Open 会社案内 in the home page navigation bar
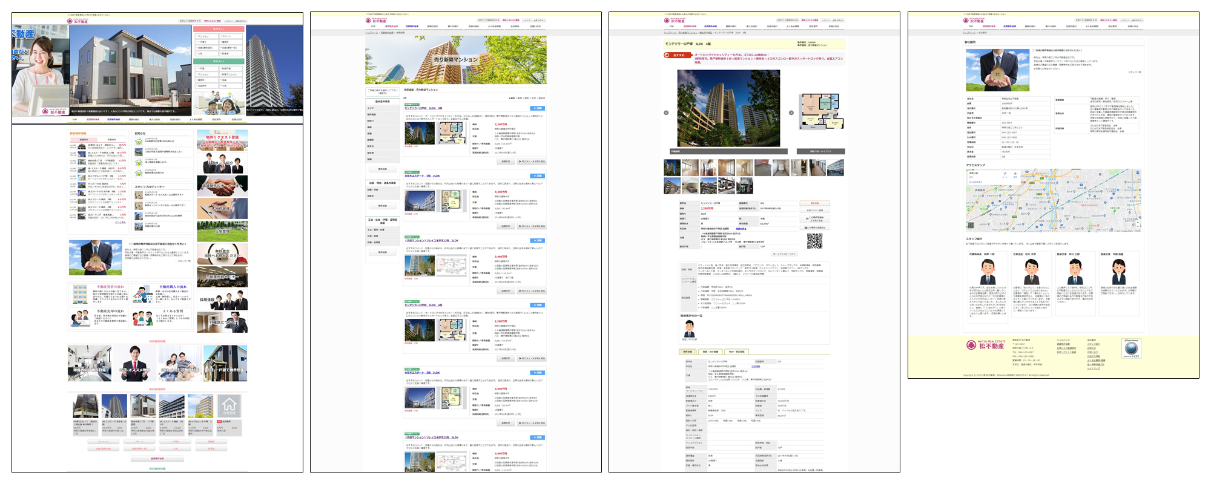1211x484 pixels. [216, 119]
